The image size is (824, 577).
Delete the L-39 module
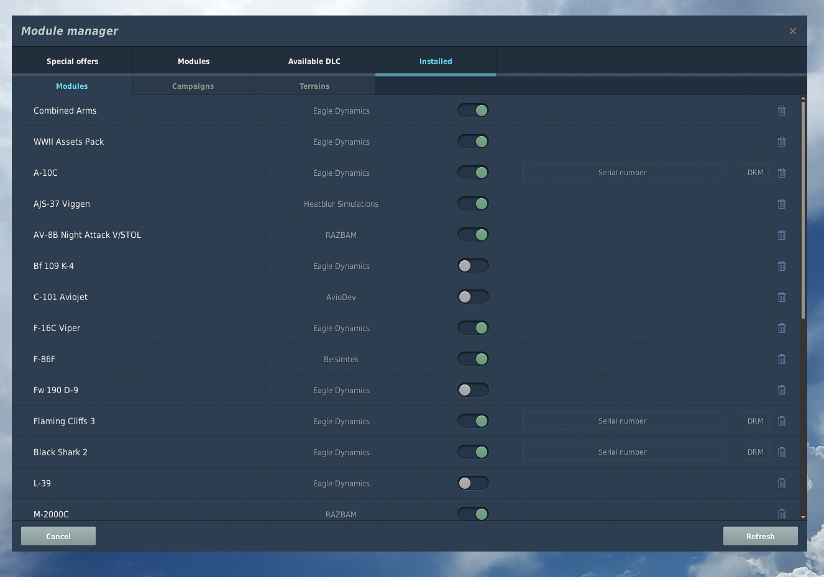[782, 483]
